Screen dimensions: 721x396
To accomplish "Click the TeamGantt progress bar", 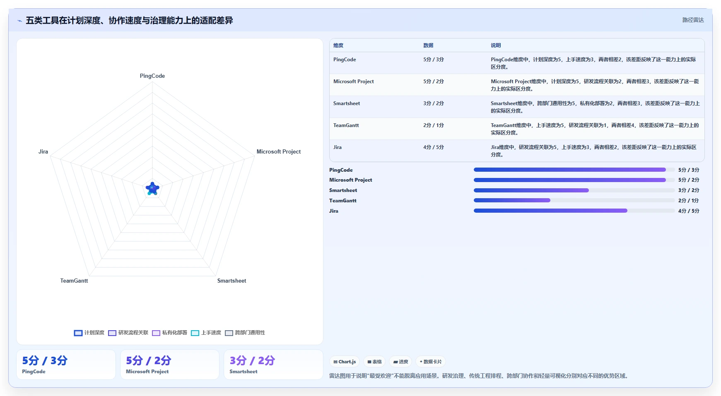I will pyautogui.click(x=574, y=200).
